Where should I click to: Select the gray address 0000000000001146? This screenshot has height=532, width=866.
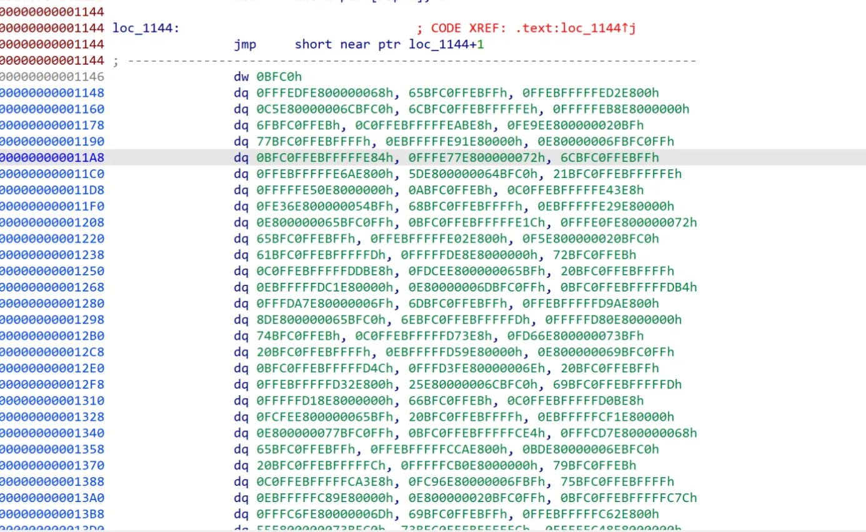(52, 77)
